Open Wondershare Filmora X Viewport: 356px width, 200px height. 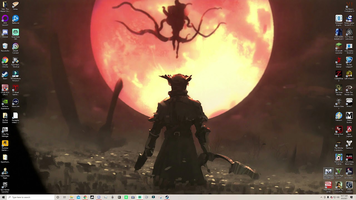point(15,76)
